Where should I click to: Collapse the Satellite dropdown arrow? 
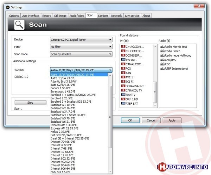pos(110,70)
